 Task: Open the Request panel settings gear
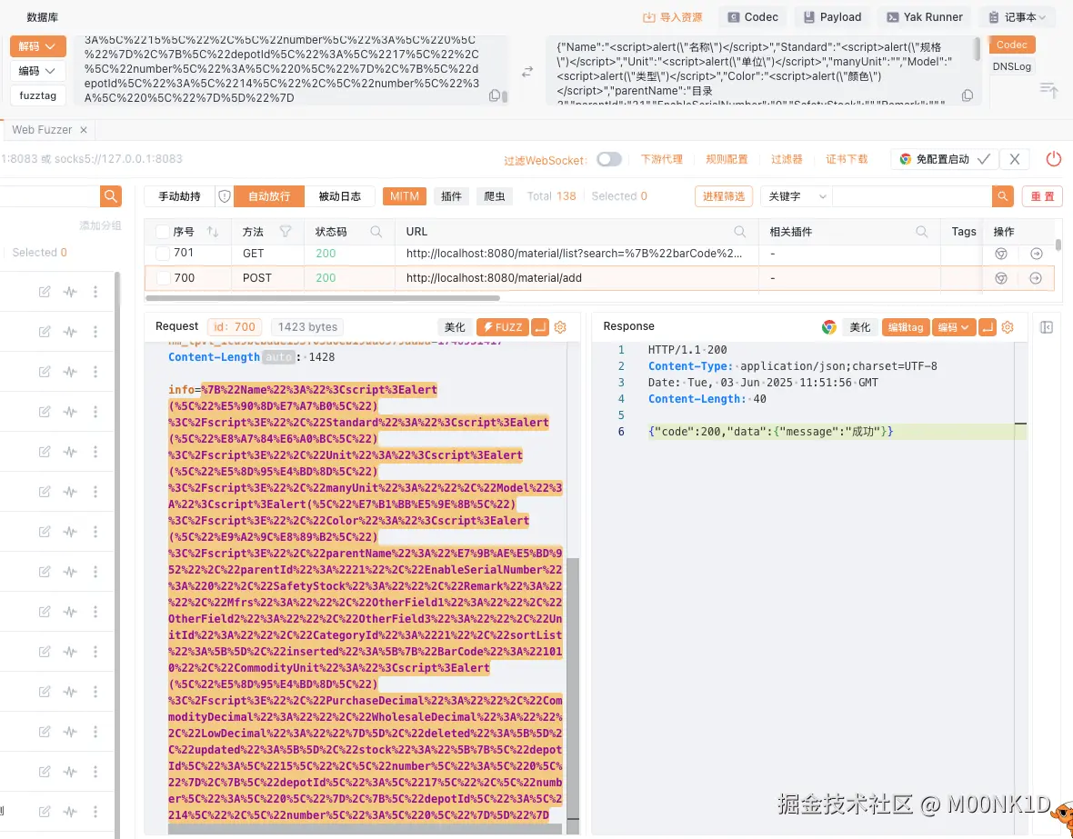pos(559,326)
